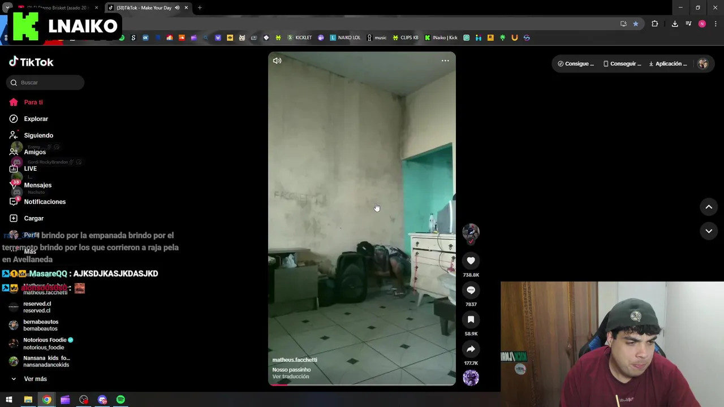Like the video with heart icon
Screen dimensions: 724x407
tap(471, 261)
